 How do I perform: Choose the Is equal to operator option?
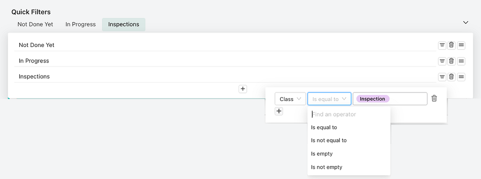pyautogui.click(x=349, y=127)
